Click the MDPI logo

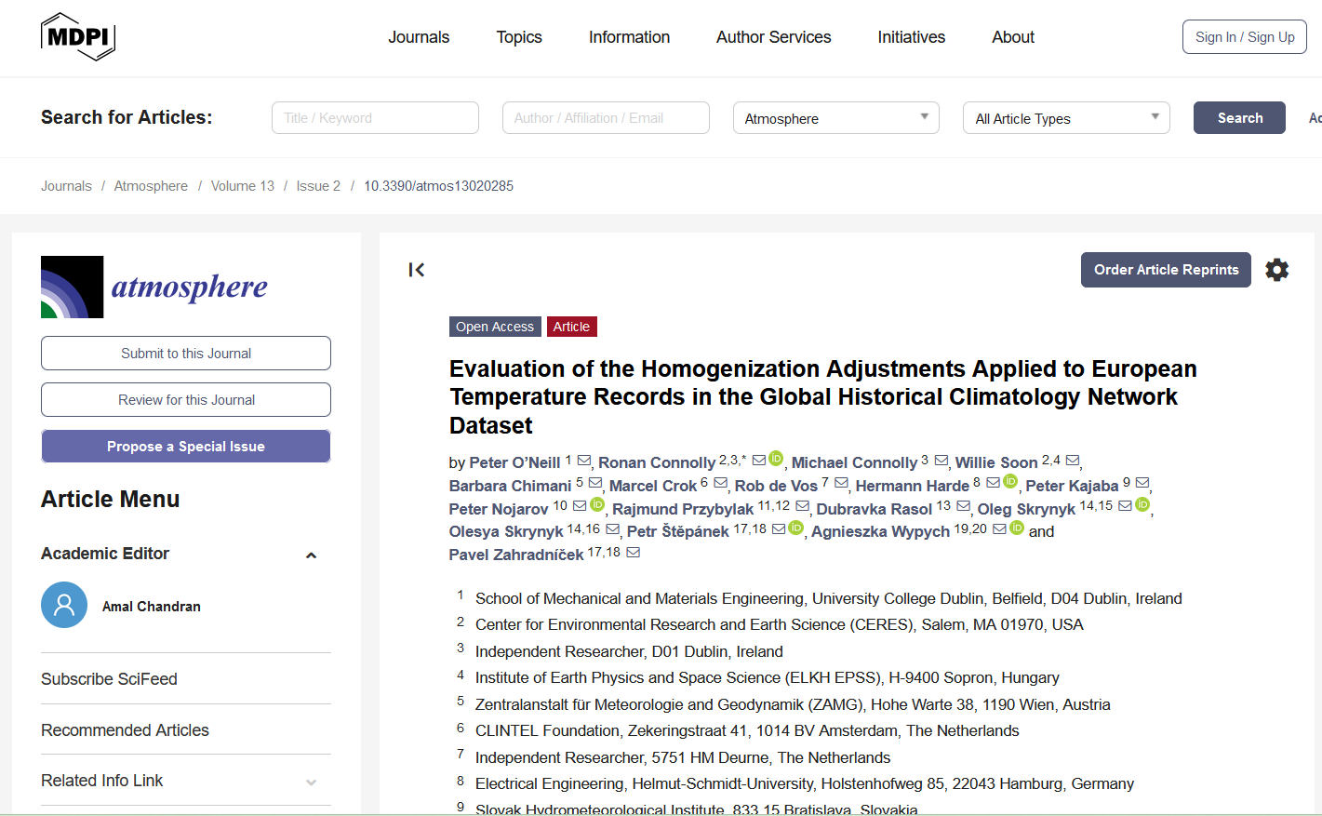tap(78, 37)
